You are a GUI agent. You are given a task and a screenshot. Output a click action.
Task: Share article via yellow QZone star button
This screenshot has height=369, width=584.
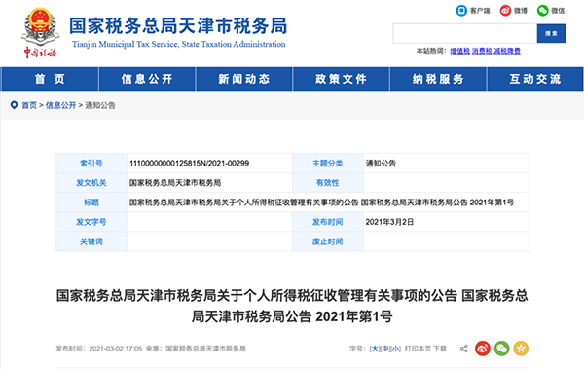tap(521, 349)
